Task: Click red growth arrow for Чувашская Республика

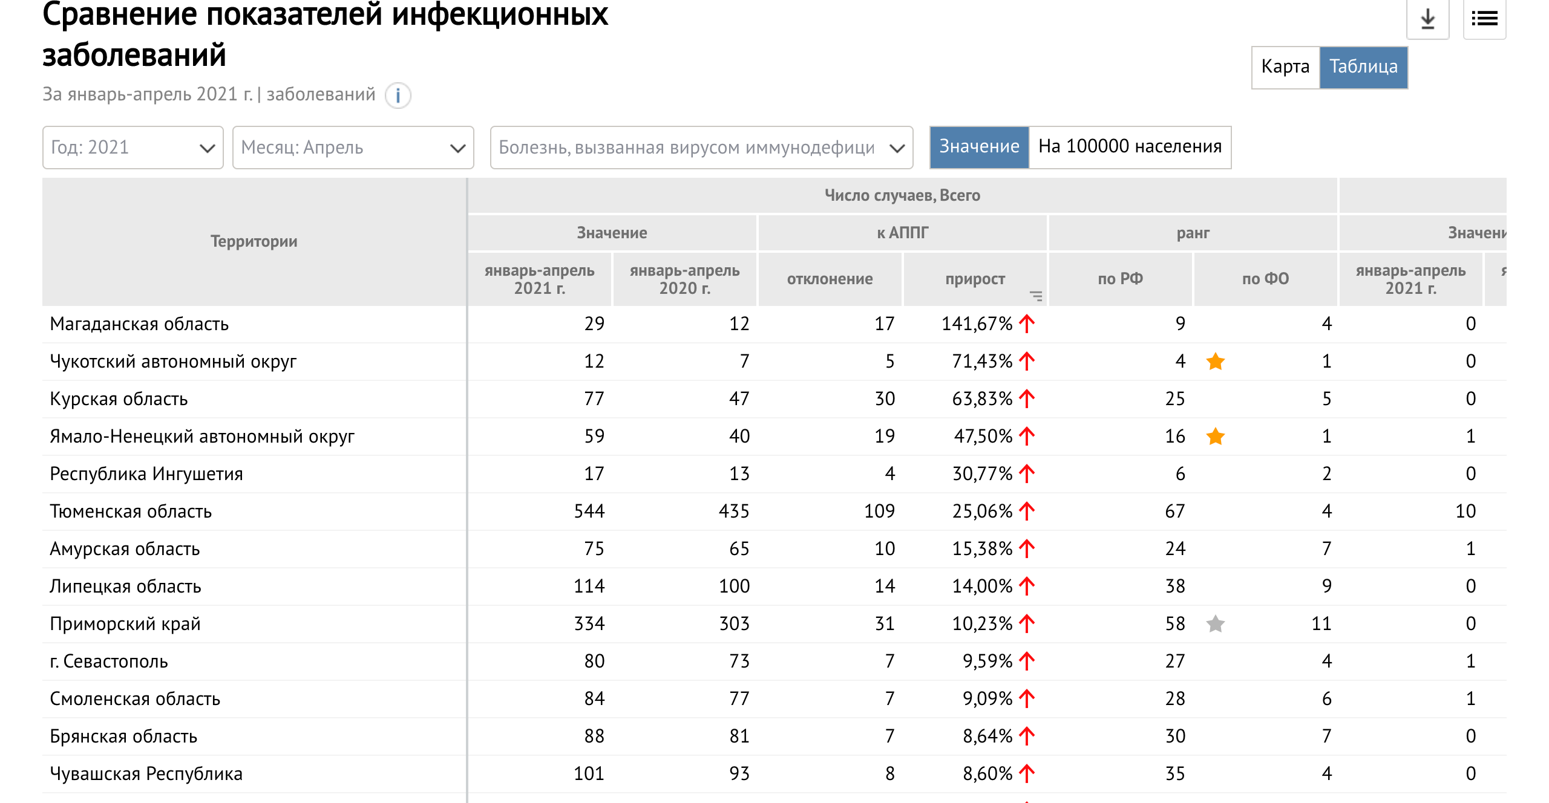Action: (x=1027, y=774)
